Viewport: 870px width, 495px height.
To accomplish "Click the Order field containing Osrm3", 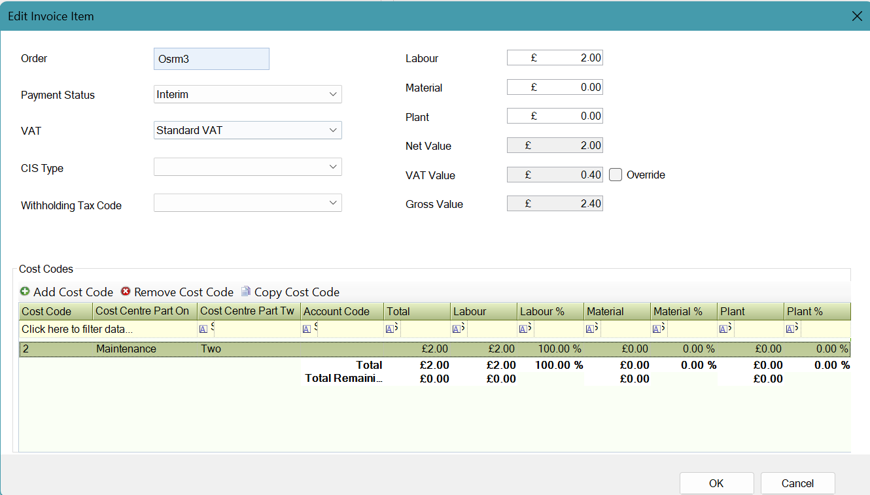I will [211, 59].
